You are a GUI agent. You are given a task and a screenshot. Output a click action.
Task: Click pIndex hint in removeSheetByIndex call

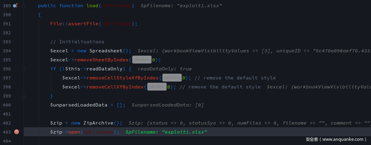click(142, 60)
